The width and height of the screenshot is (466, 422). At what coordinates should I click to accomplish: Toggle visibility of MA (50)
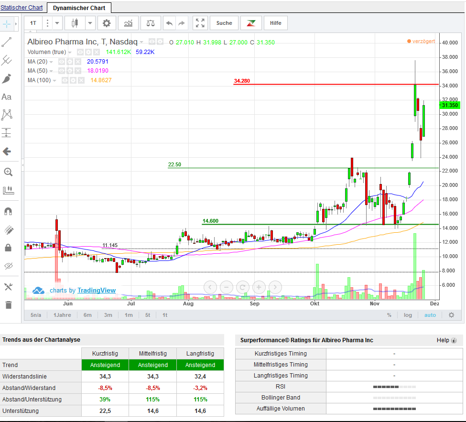tap(62, 71)
